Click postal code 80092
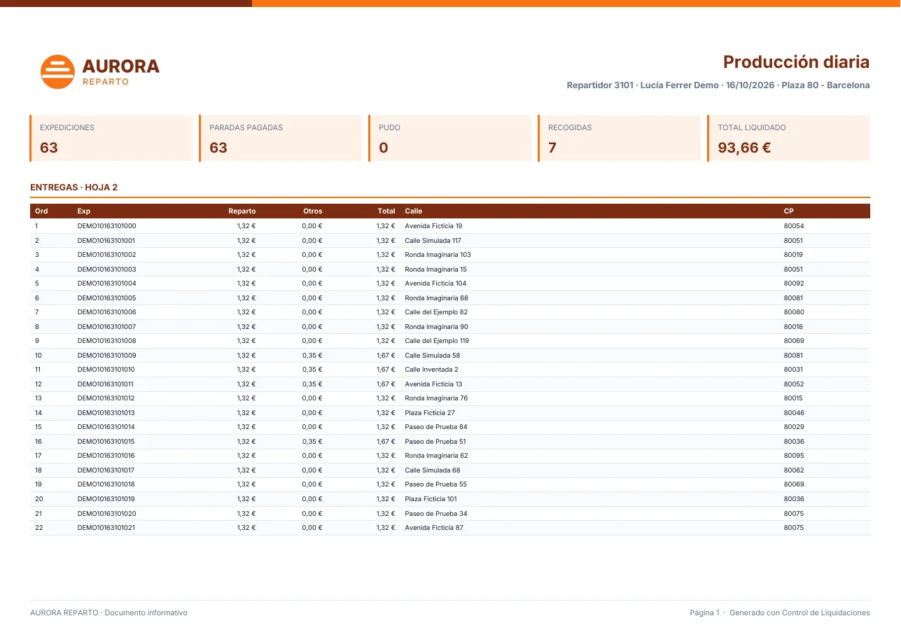 pyautogui.click(x=794, y=283)
